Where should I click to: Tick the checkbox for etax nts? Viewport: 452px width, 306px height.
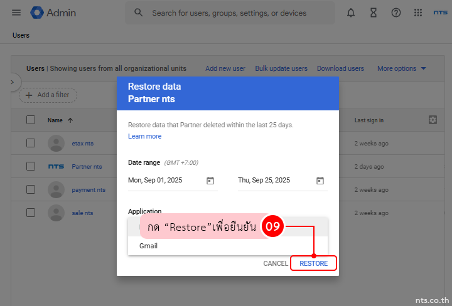tap(31, 143)
